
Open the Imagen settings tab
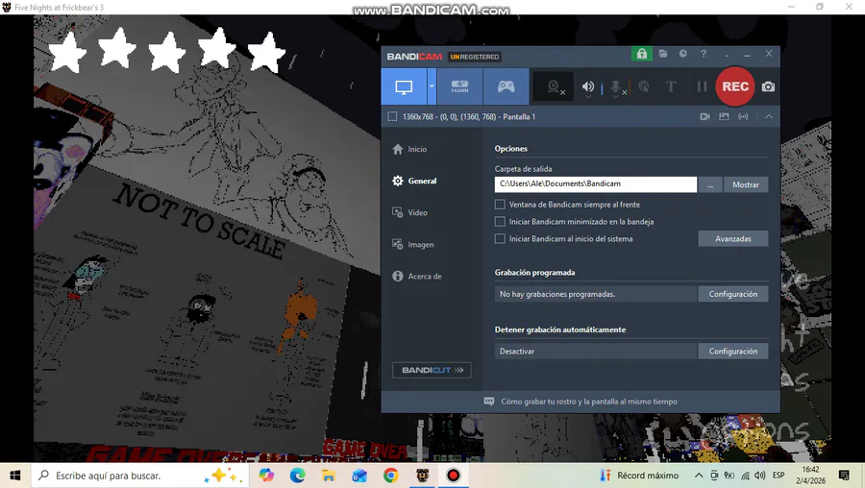(x=413, y=244)
